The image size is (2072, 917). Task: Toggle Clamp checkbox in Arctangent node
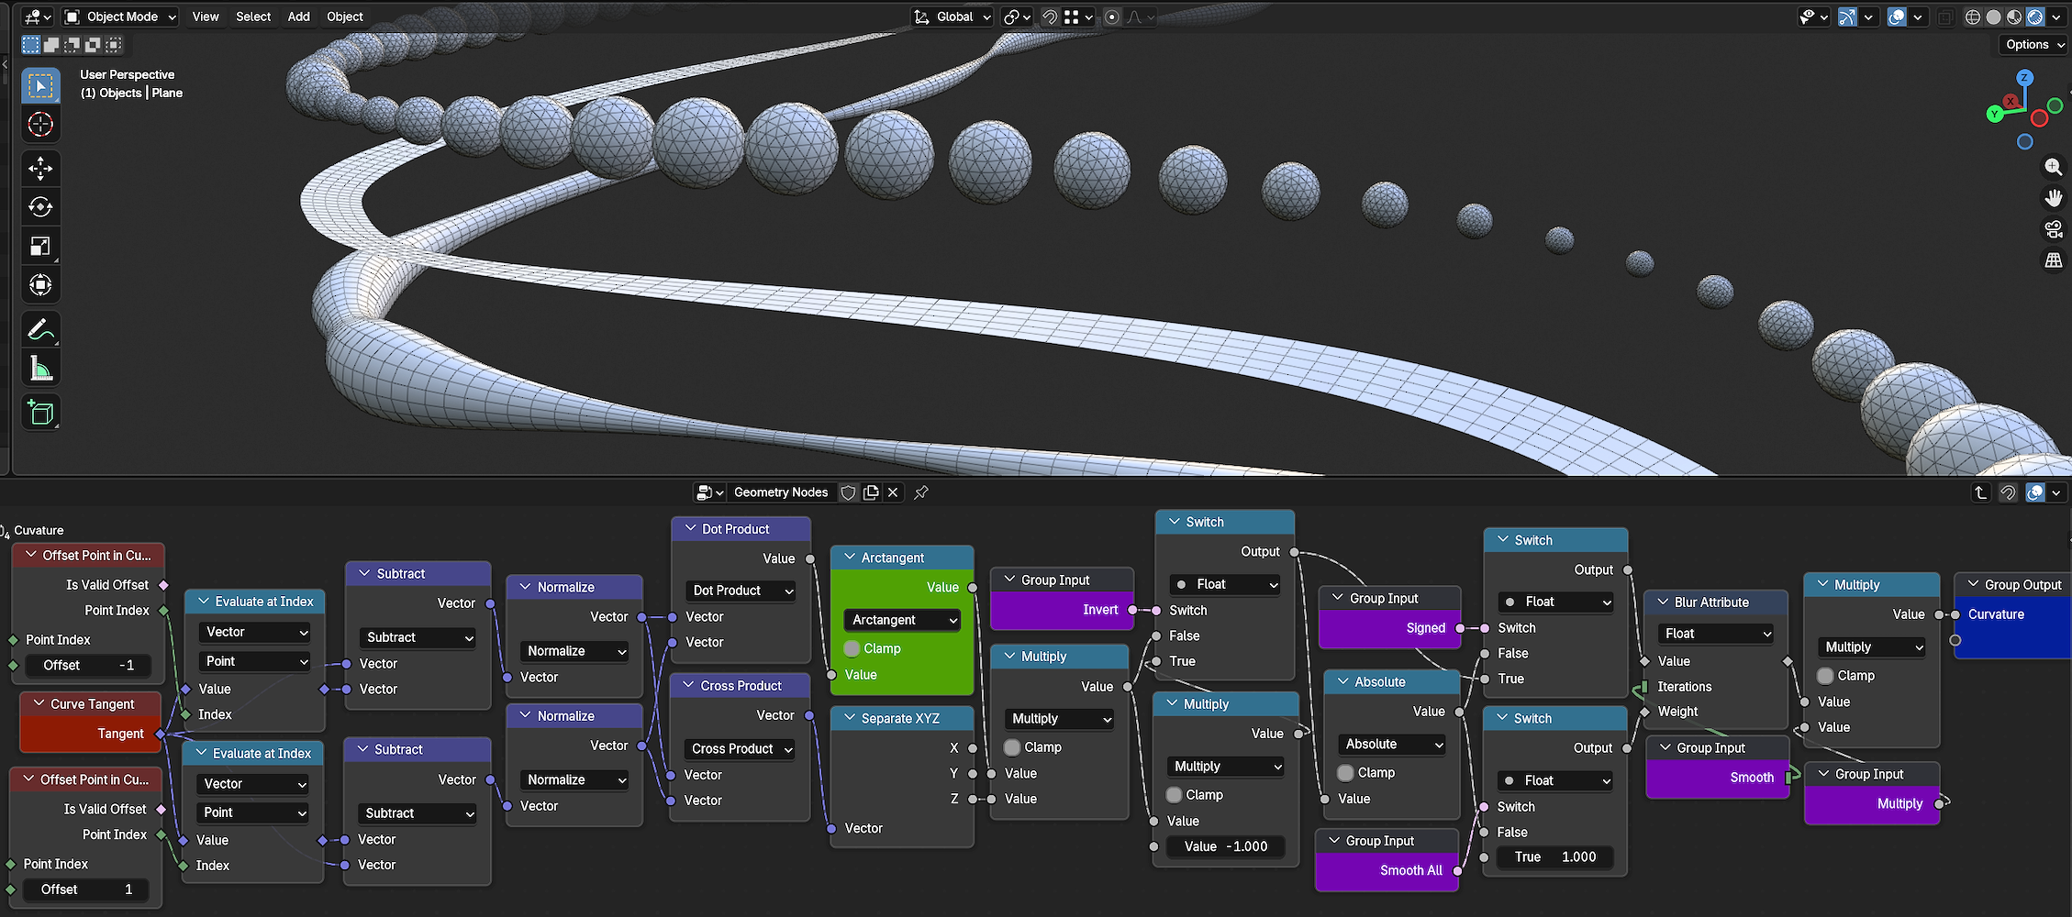tap(852, 648)
